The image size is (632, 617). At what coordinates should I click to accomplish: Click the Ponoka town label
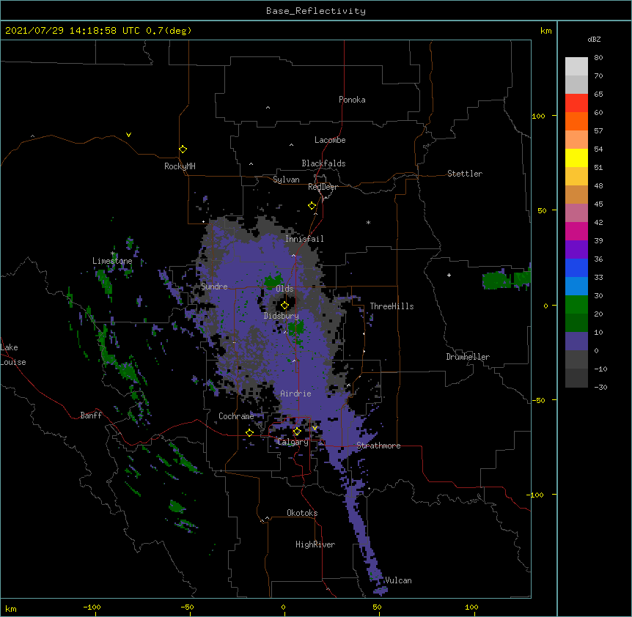(x=352, y=100)
